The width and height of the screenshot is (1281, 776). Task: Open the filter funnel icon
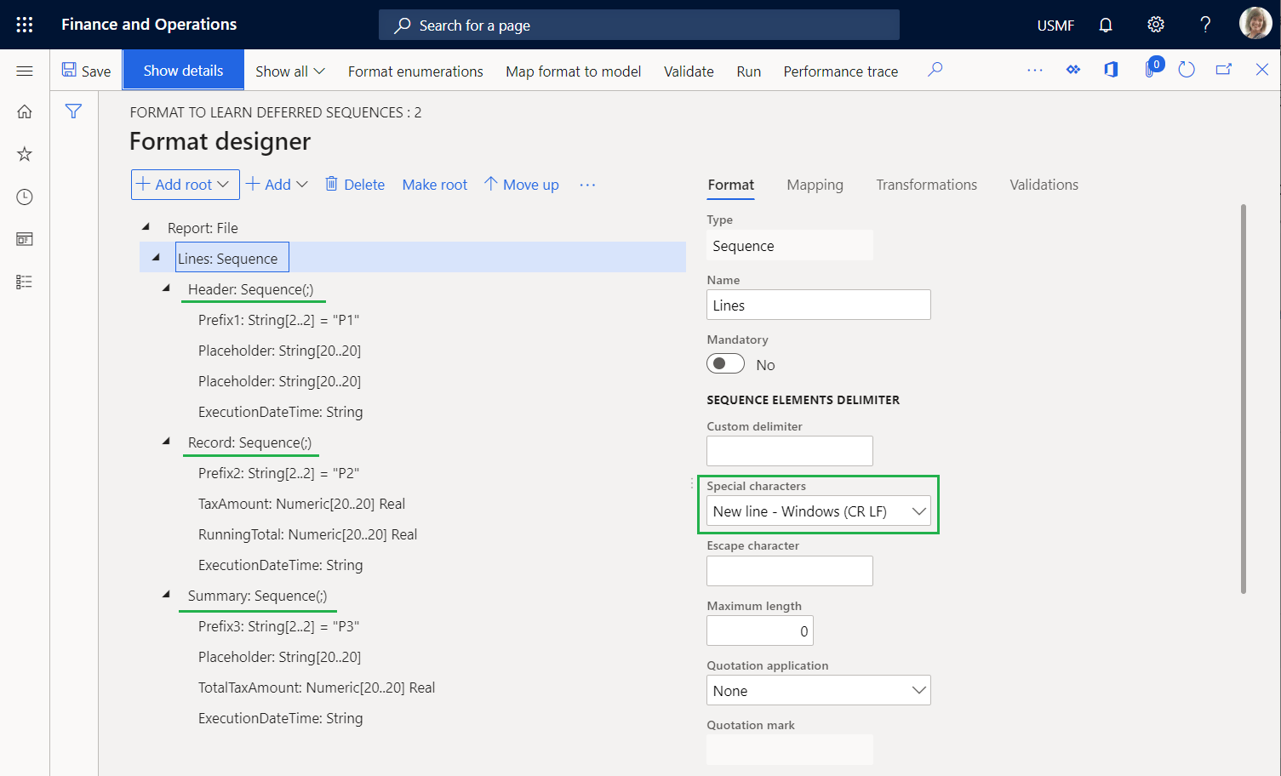tap(73, 111)
